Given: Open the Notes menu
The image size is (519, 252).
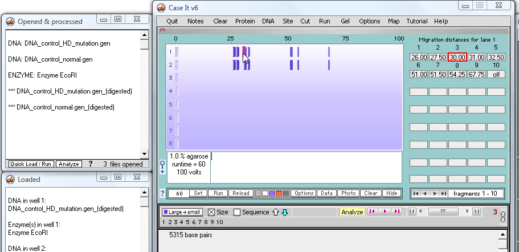Looking at the screenshot, I should pos(195,21).
